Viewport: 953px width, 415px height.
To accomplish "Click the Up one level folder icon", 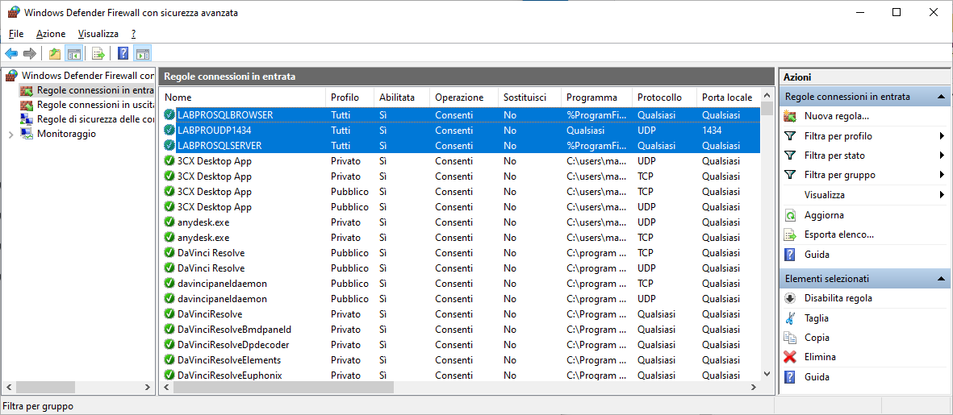I will (56, 54).
